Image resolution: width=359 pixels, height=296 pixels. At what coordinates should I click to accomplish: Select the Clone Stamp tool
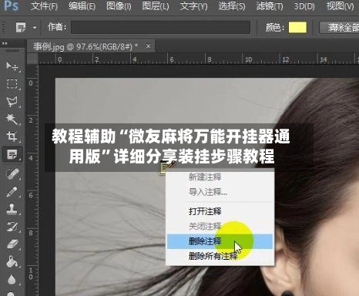[x=12, y=209]
